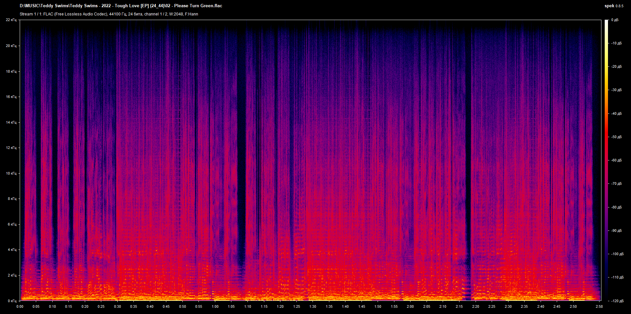
Task: Click the 0:10 time axis label
Action: (x=53, y=306)
